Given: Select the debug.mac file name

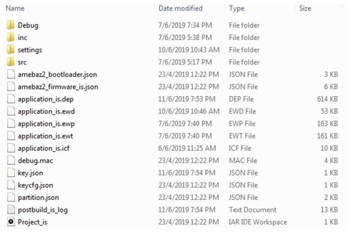Looking at the screenshot, I should tap(35, 161).
